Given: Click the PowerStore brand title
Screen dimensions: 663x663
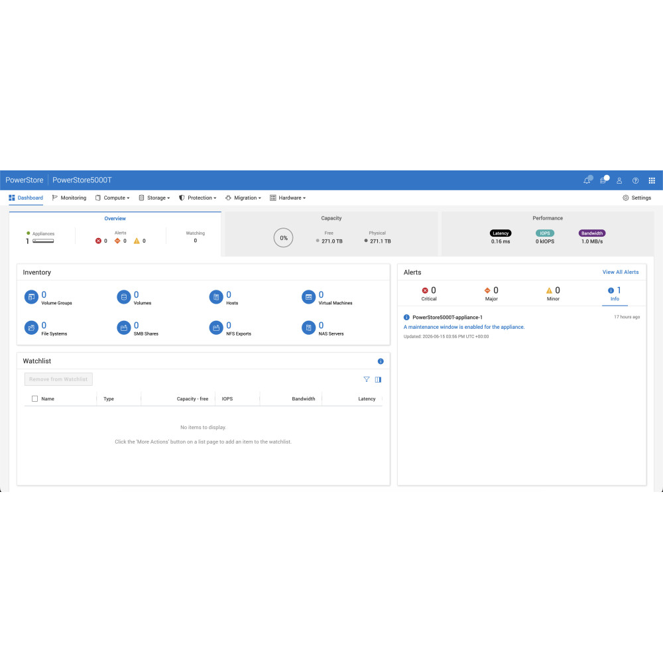Looking at the screenshot, I should point(24,180).
